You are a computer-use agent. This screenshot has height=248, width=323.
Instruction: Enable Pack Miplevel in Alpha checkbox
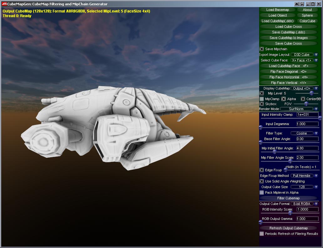coord(262,192)
